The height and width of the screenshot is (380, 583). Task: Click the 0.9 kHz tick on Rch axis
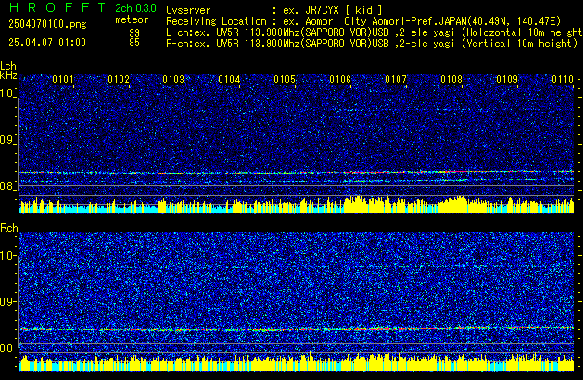(7, 301)
